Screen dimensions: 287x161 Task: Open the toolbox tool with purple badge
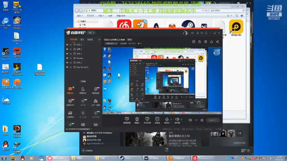96,90
